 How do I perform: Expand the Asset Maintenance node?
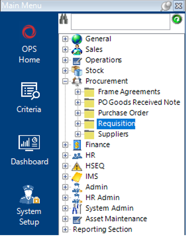click(x=65, y=219)
